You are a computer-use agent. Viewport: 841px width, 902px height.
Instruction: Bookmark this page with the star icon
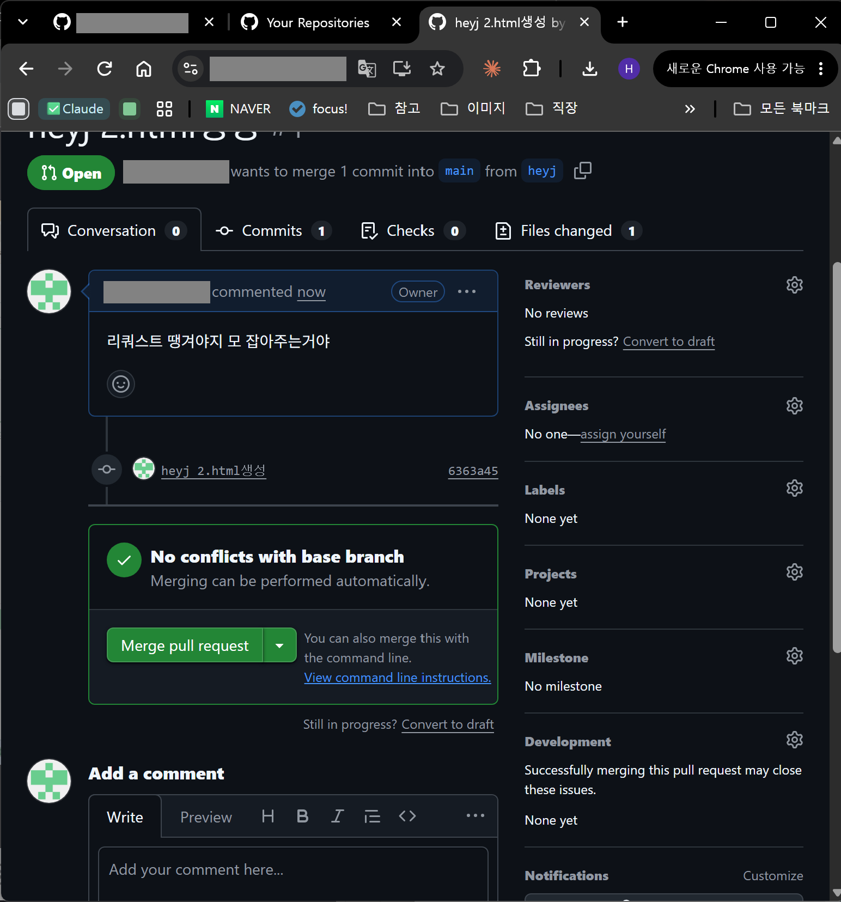coord(437,69)
